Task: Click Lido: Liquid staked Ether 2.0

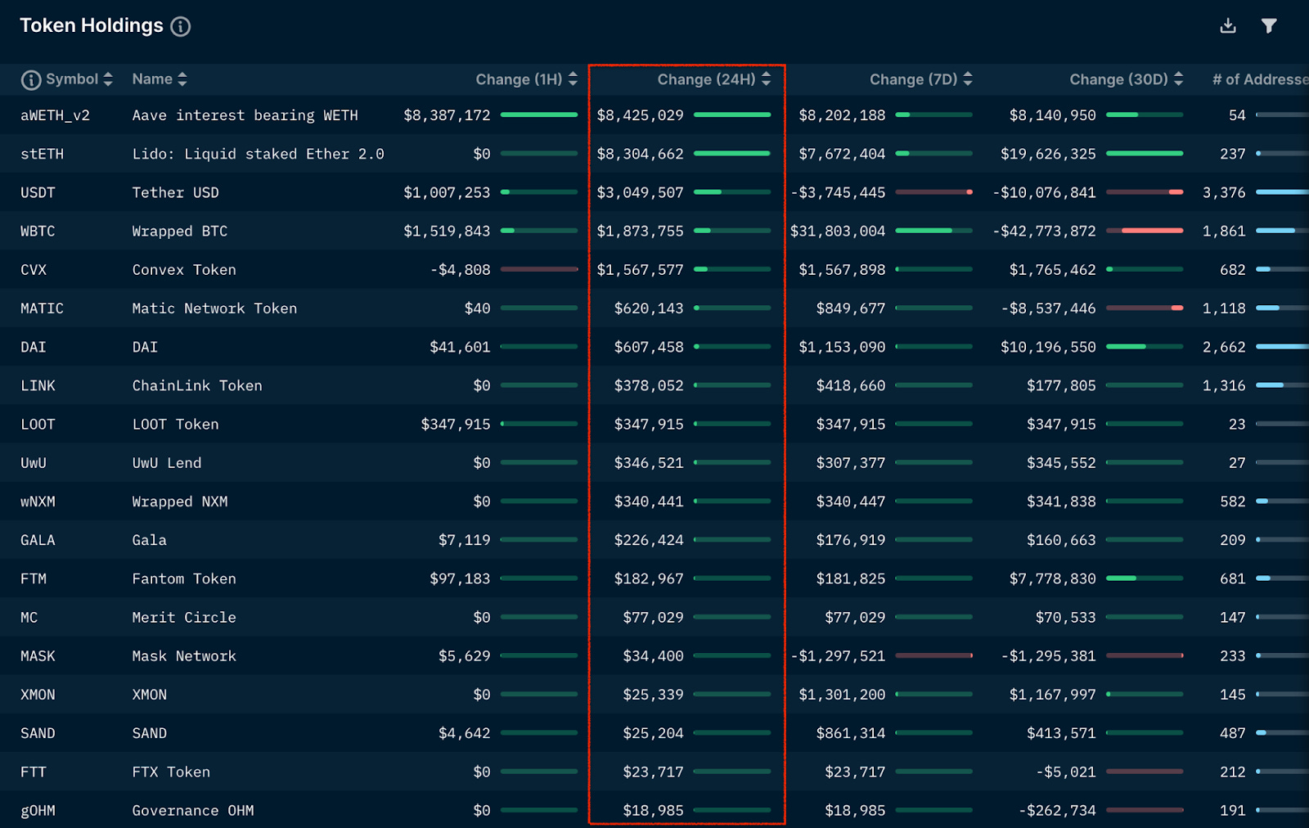Action: coord(259,154)
